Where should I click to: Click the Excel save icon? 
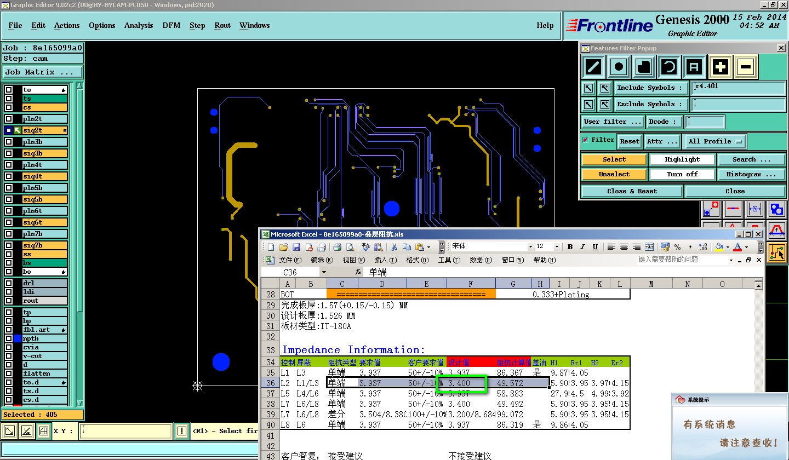coord(296,247)
